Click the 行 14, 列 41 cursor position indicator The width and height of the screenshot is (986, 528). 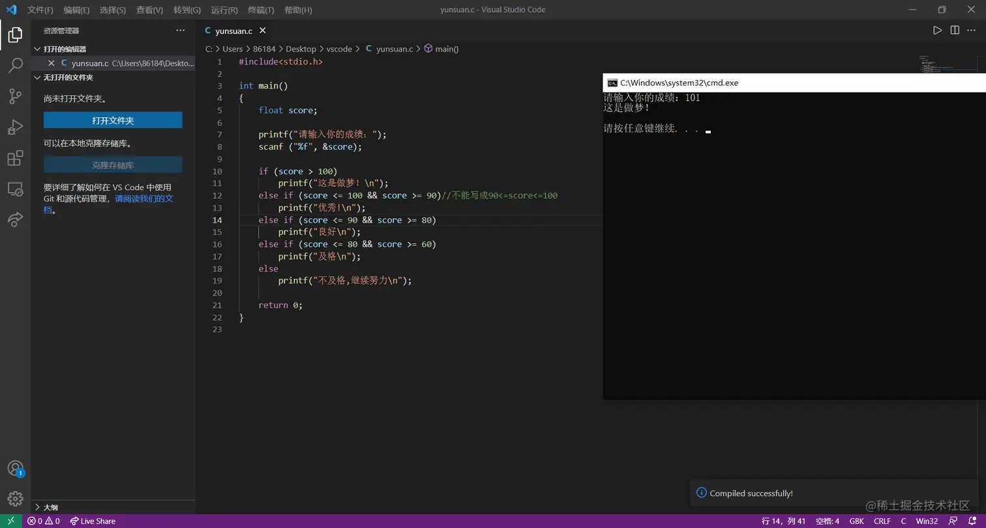(783, 521)
